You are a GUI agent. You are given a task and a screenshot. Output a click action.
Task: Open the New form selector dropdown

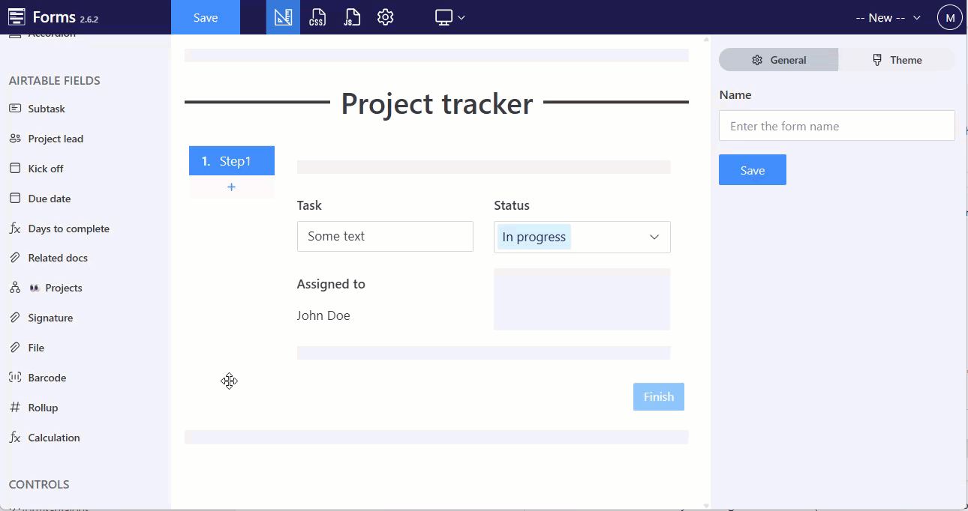point(888,18)
